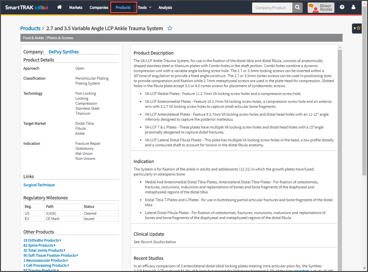Open the Surgical Technique link
Screen dimensions: 368x272
pos(39,185)
